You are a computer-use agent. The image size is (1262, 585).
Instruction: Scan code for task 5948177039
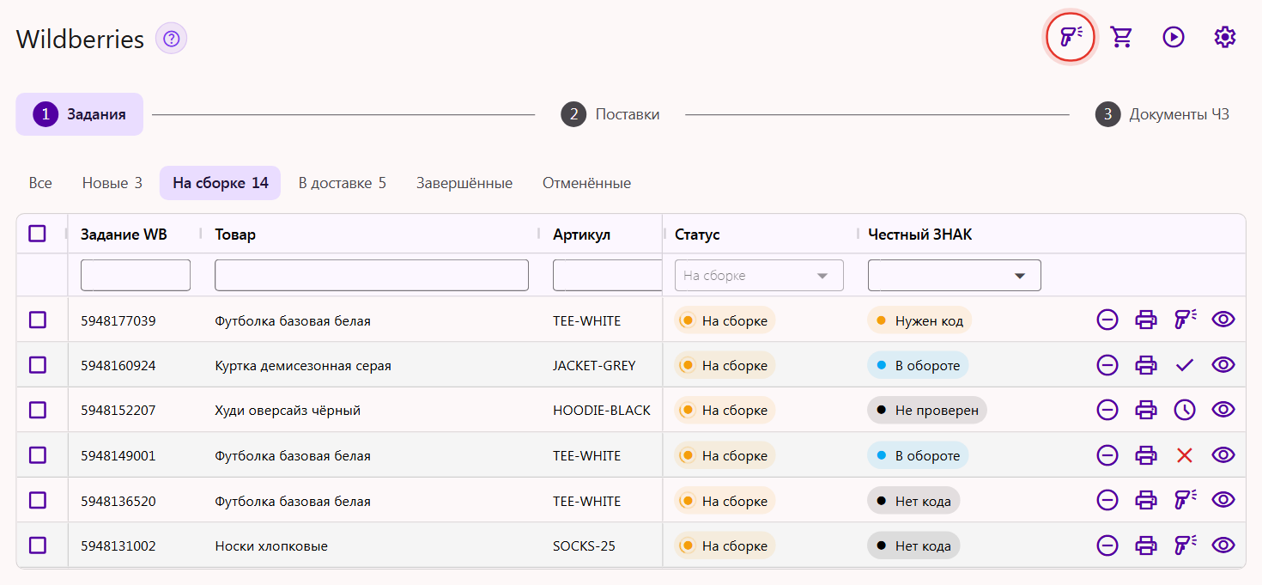1185,320
